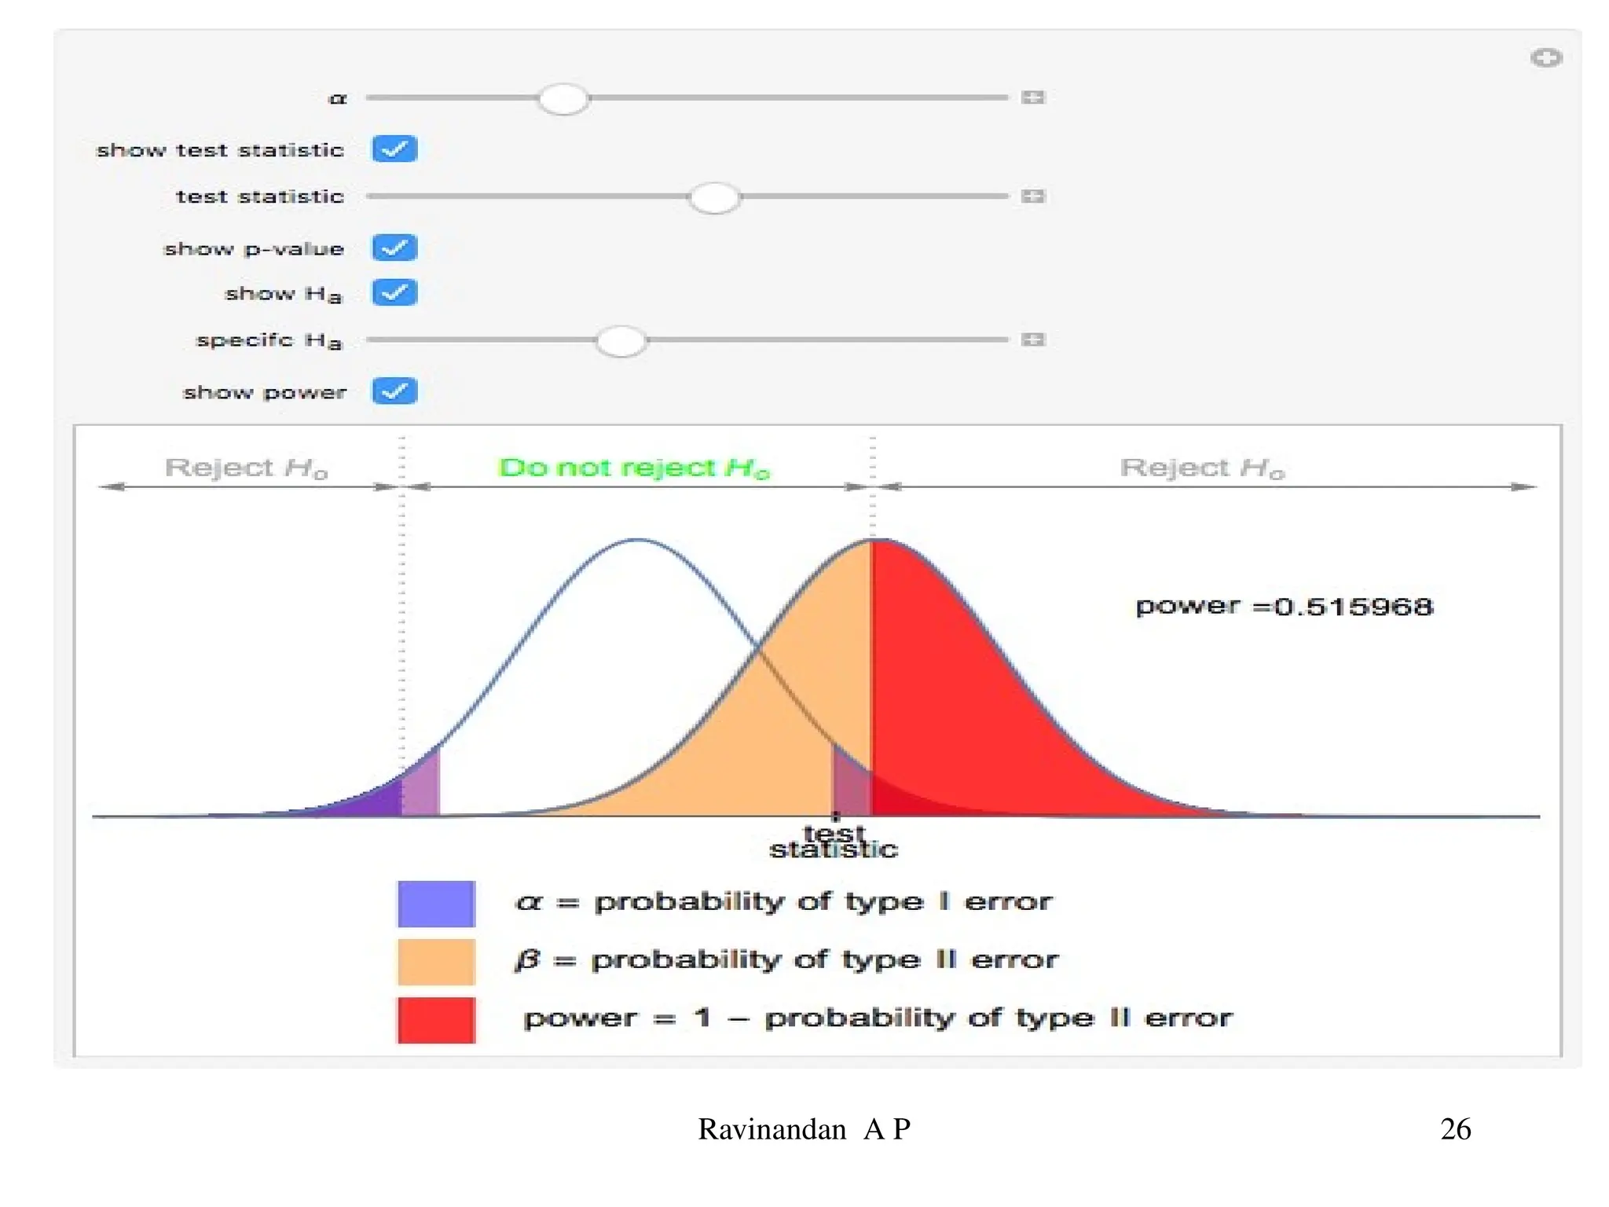
Task: Click the test statistic axis label
Action: pos(834,842)
